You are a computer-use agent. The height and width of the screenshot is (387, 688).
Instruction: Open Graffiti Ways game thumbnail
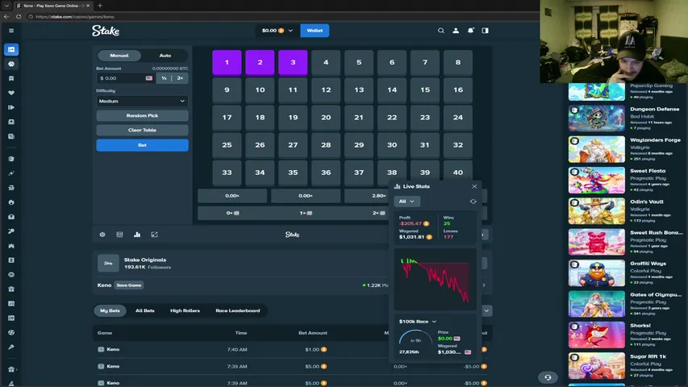point(596,273)
